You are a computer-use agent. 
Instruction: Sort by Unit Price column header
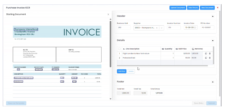(183, 49)
